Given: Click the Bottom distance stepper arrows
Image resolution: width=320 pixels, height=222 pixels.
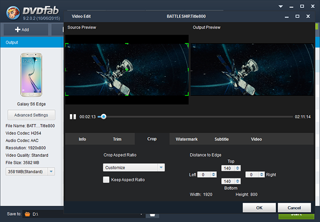Looking at the screenshot, I should (238, 181).
